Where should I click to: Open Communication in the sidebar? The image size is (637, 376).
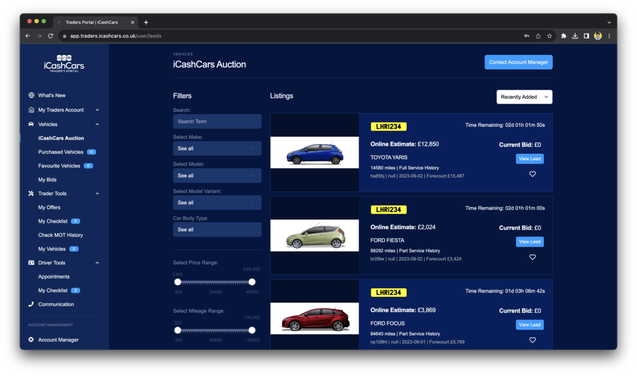coord(56,304)
